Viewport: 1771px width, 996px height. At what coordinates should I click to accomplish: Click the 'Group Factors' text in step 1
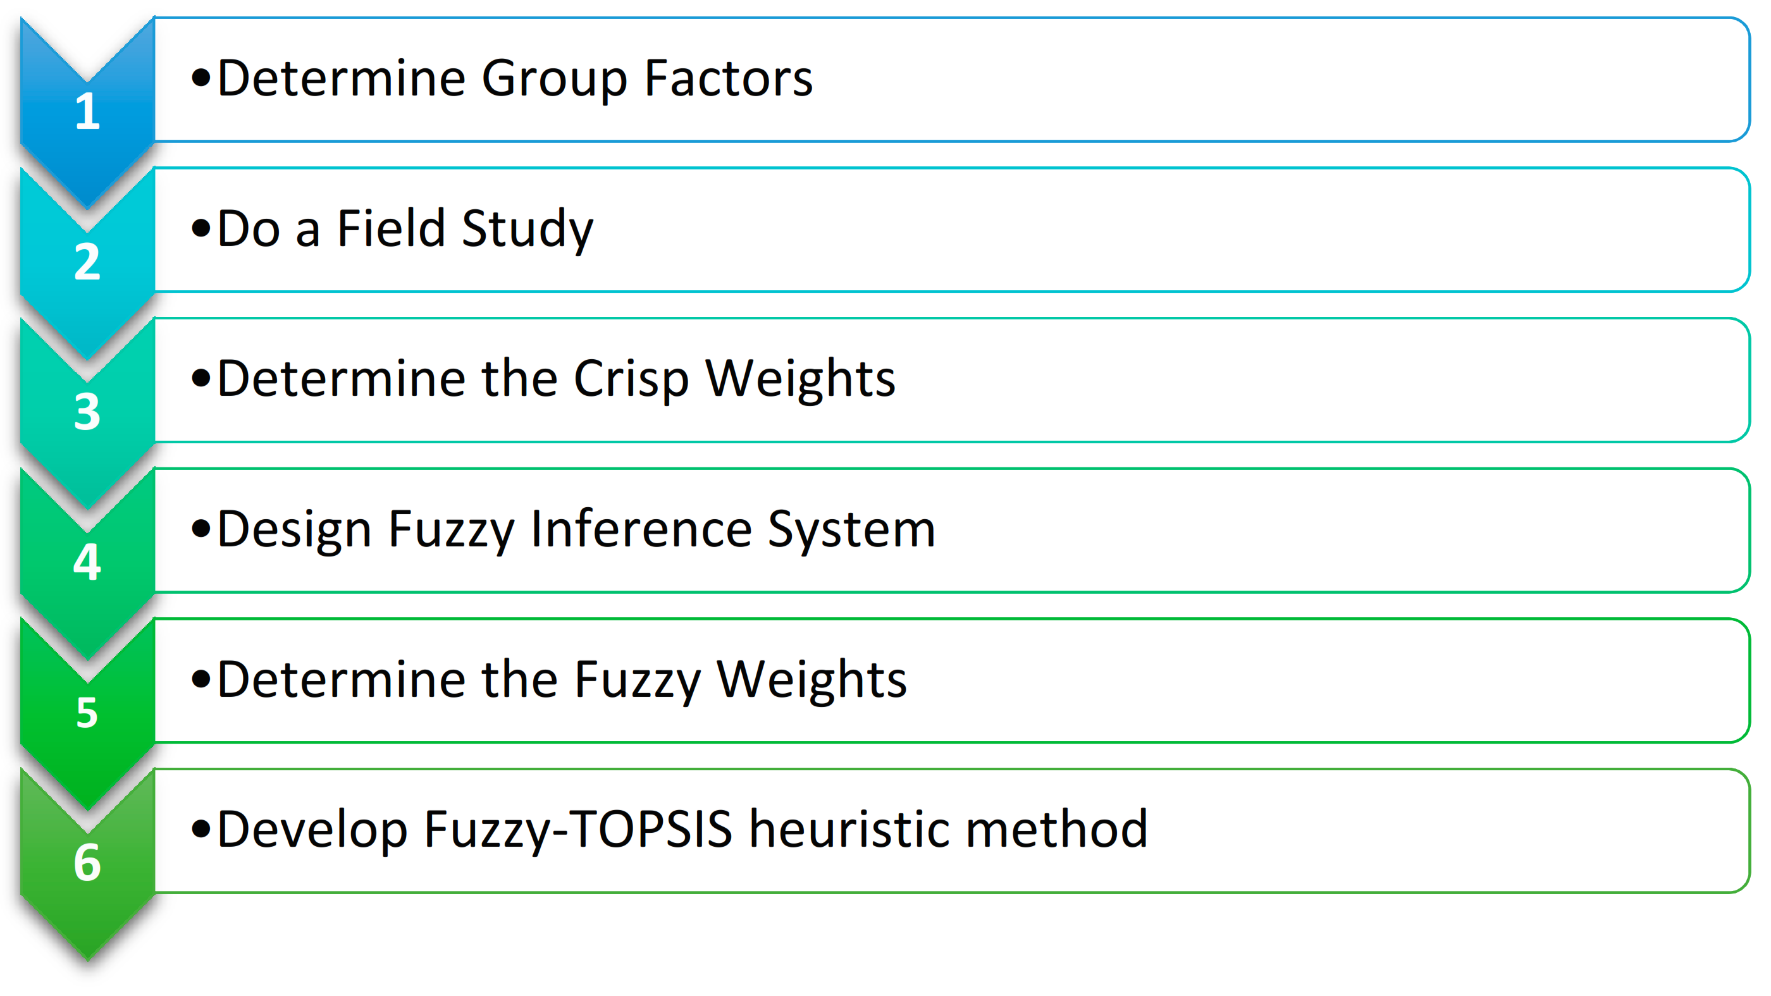pyautogui.click(x=646, y=78)
